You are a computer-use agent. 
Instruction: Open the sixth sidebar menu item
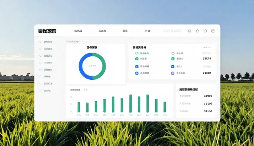[45, 77]
